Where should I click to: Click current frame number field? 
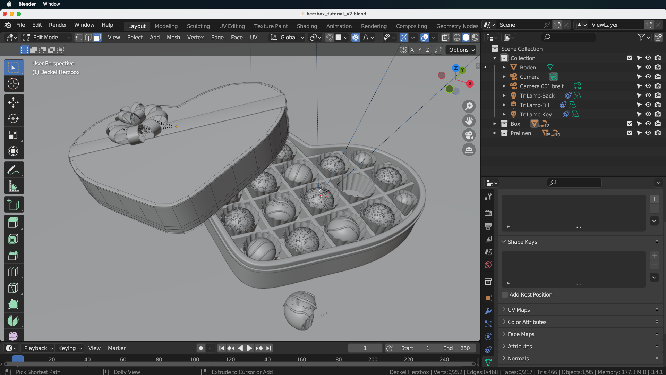point(365,348)
